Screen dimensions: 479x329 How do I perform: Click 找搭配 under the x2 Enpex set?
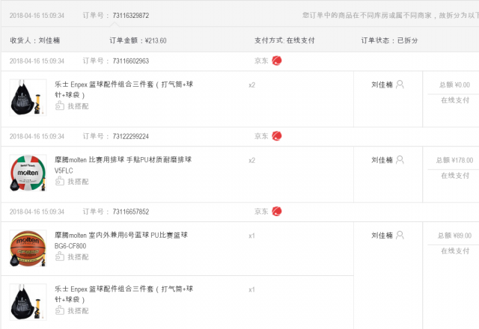click(78, 106)
